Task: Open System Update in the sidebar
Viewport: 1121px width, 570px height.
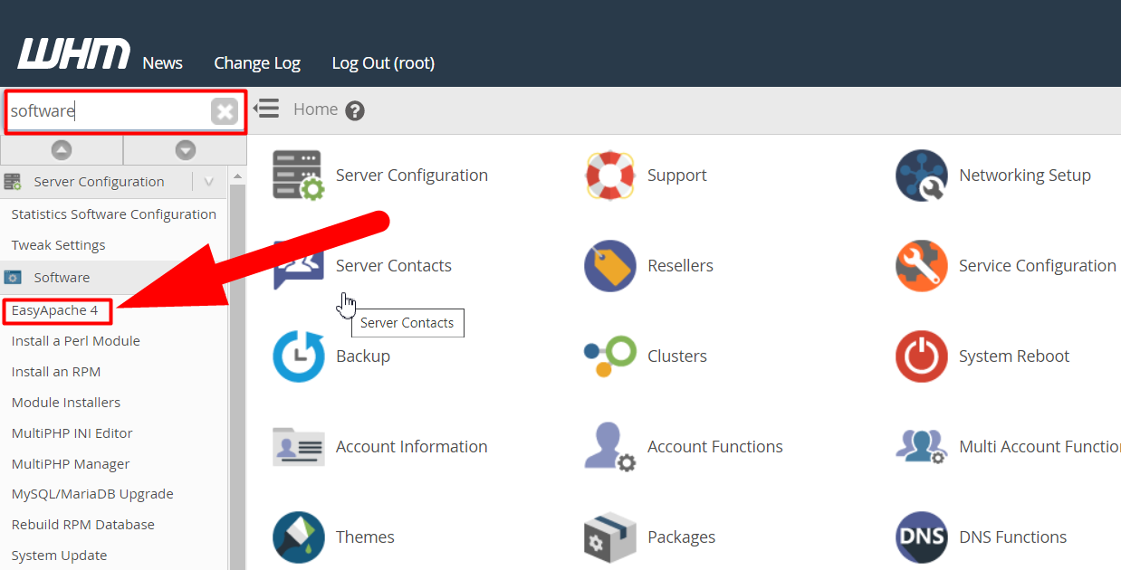Action: (59, 556)
